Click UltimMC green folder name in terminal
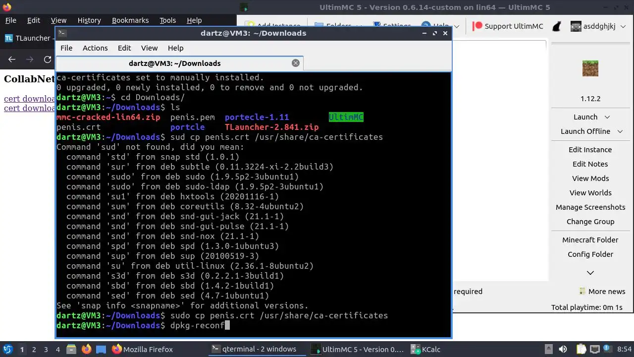Image resolution: width=634 pixels, height=357 pixels. click(x=346, y=118)
